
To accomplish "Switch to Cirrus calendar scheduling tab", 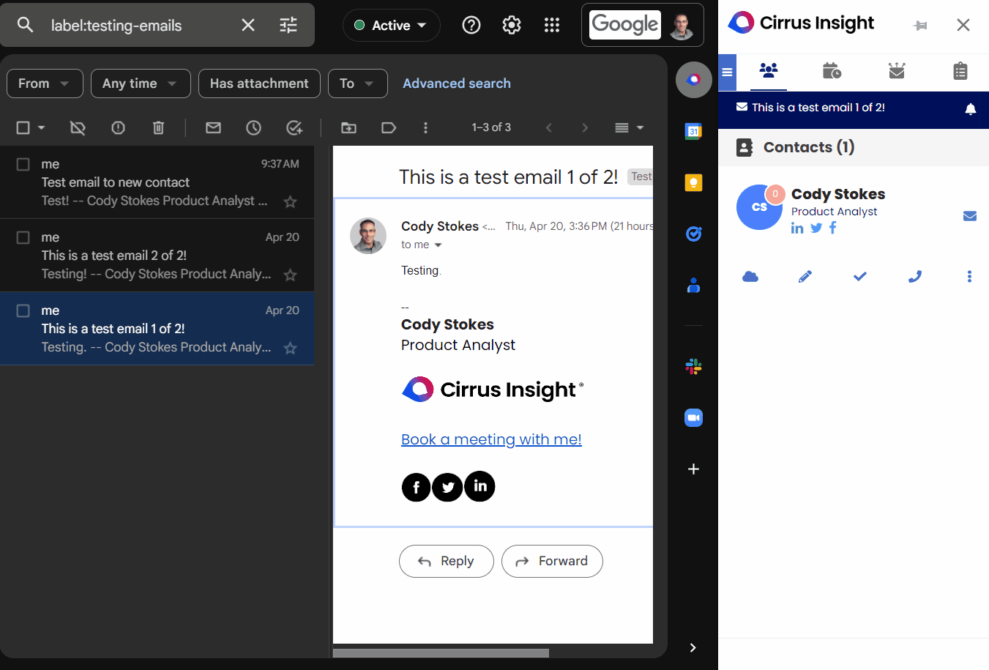I will point(832,71).
